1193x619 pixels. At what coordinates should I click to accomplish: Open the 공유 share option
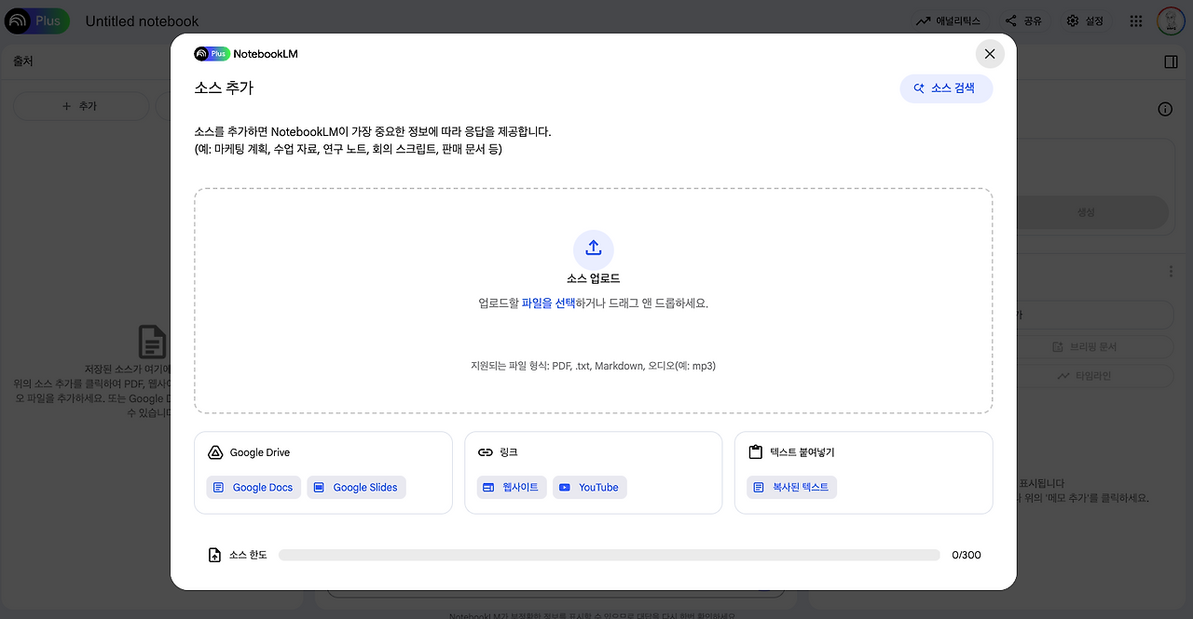pos(1024,20)
